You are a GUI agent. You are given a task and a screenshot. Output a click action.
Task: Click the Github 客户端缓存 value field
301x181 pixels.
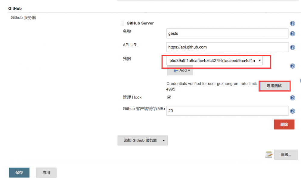point(227,111)
